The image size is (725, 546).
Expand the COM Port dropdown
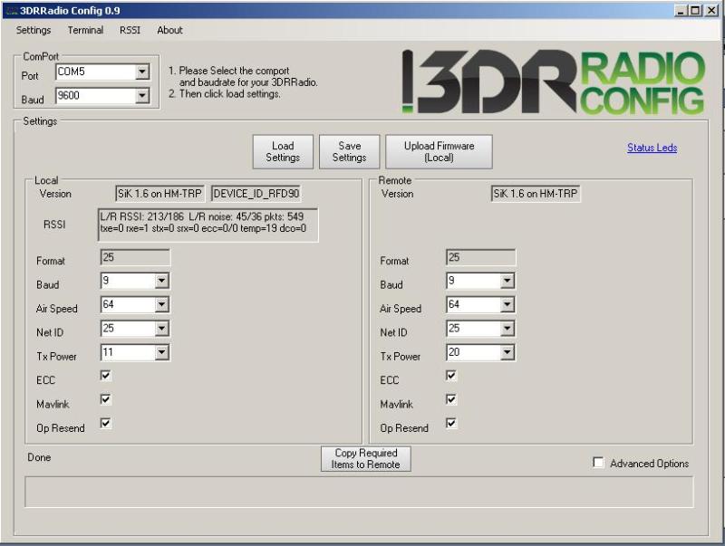pyautogui.click(x=141, y=72)
